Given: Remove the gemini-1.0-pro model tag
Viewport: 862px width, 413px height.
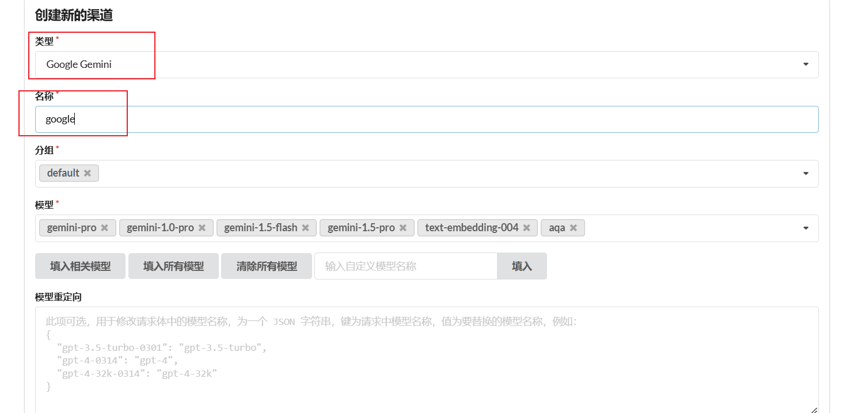Looking at the screenshot, I should [203, 227].
